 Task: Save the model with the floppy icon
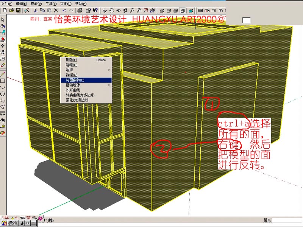point(18,11)
